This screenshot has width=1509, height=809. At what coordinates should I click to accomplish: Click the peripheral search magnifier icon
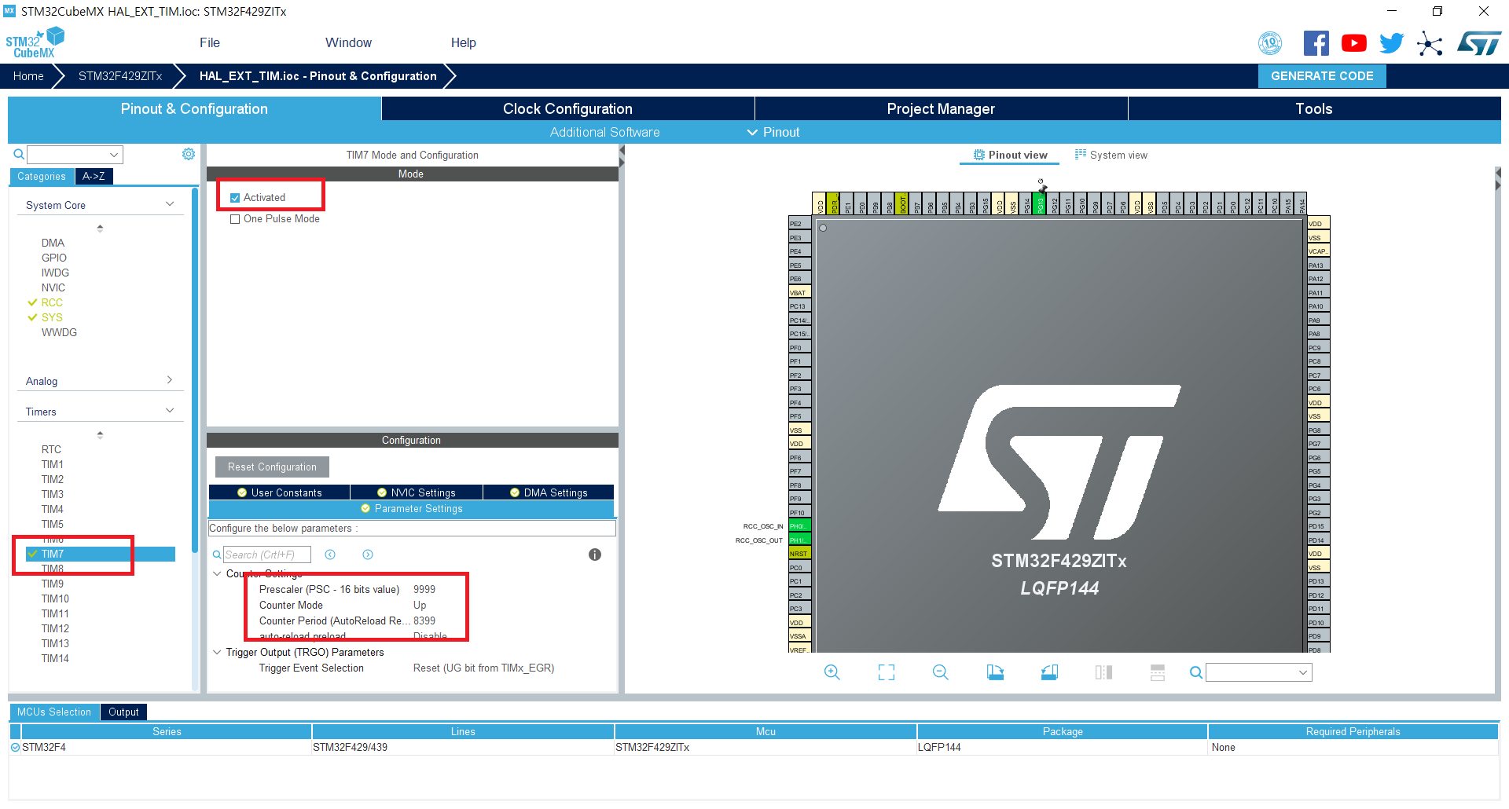[x=18, y=155]
